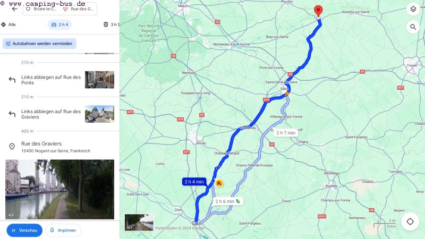Screen dimensions: 425x239
Task: Open the large canal Street View photo
Action: click(59, 189)
